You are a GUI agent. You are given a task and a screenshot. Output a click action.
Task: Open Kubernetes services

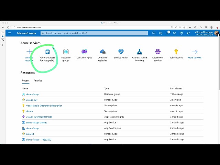tap(158, 55)
